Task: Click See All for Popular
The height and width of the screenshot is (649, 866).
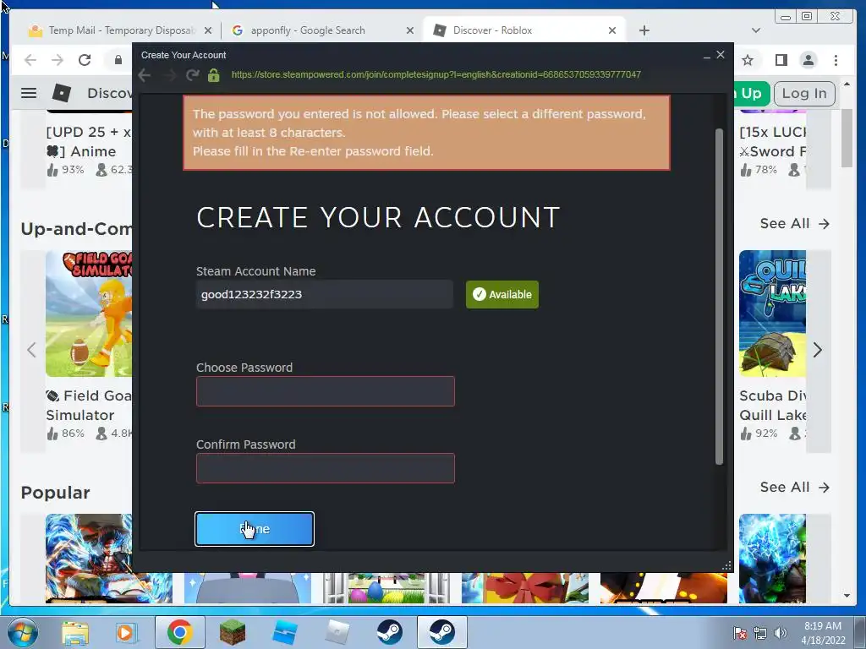Action: [x=794, y=488]
